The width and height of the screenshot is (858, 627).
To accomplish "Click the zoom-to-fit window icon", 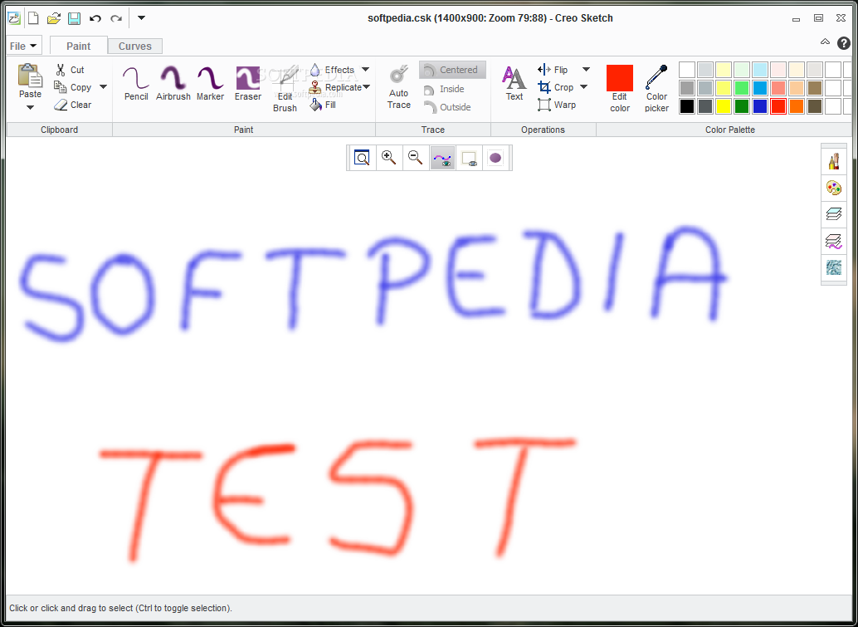I will [362, 158].
